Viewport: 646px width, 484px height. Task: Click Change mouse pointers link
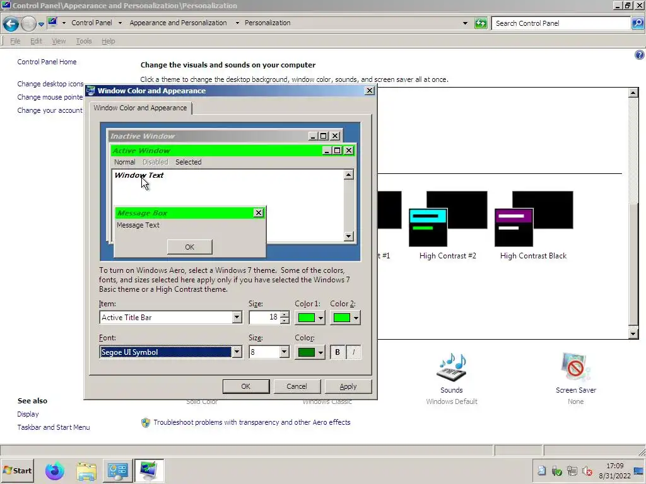click(50, 97)
